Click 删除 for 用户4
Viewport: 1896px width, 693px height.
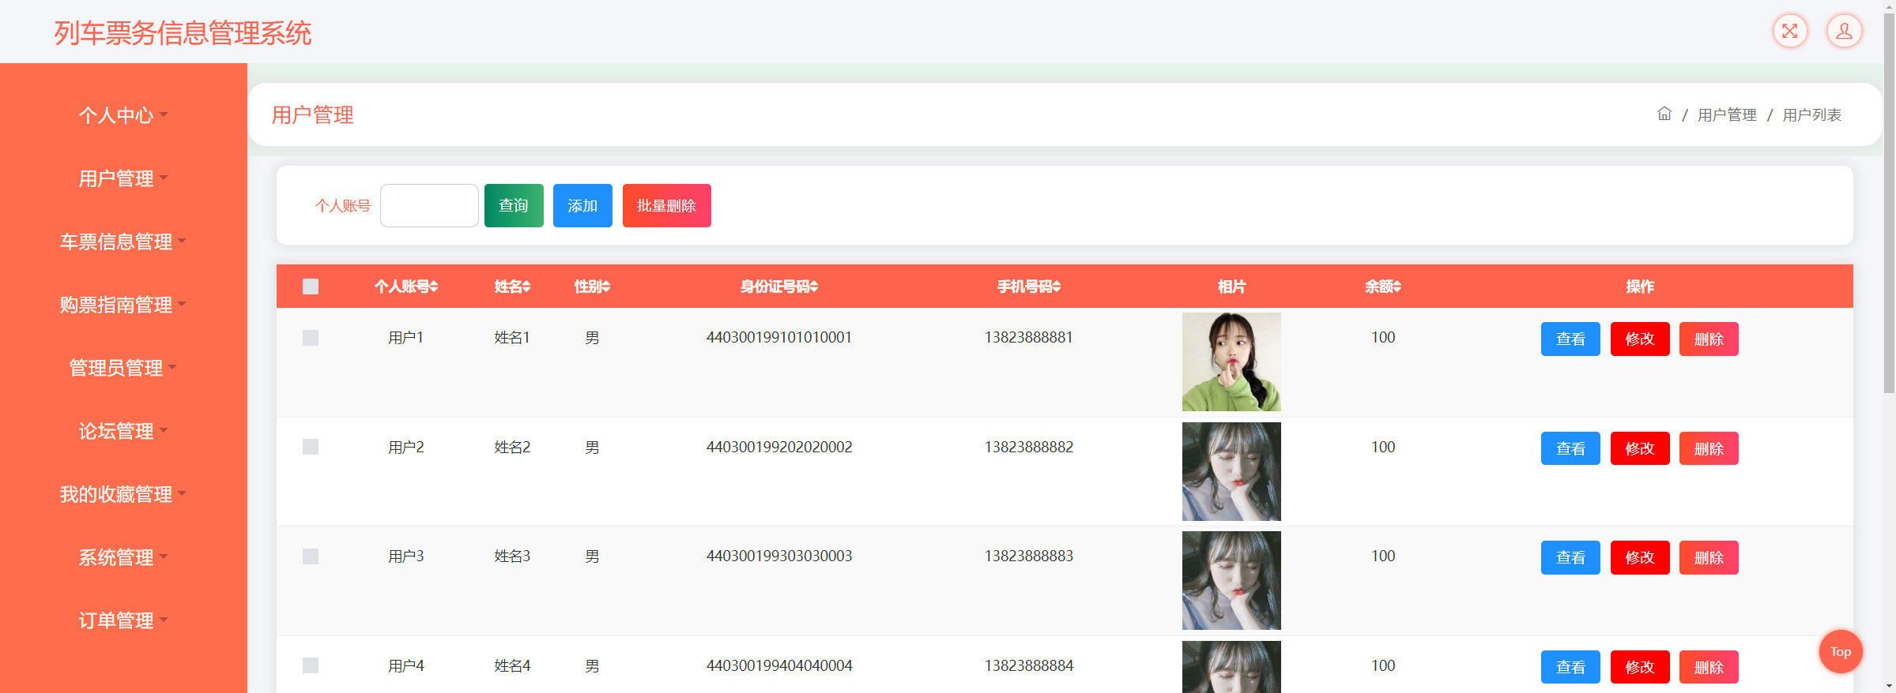click(1709, 667)
